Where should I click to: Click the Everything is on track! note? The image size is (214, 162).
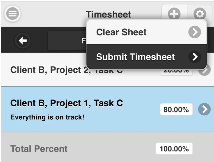coord(47,117)
